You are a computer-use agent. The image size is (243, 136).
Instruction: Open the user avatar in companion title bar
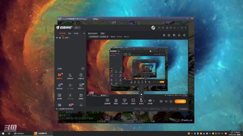153,28
